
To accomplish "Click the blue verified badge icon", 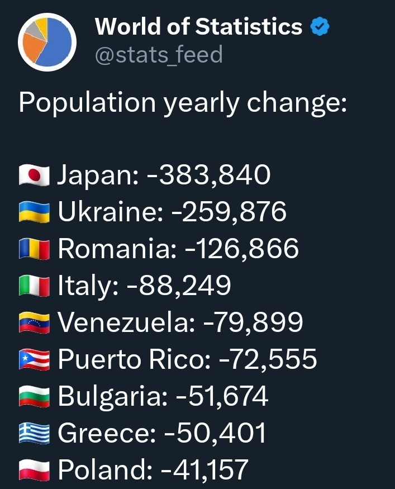I will pos(320,27).
